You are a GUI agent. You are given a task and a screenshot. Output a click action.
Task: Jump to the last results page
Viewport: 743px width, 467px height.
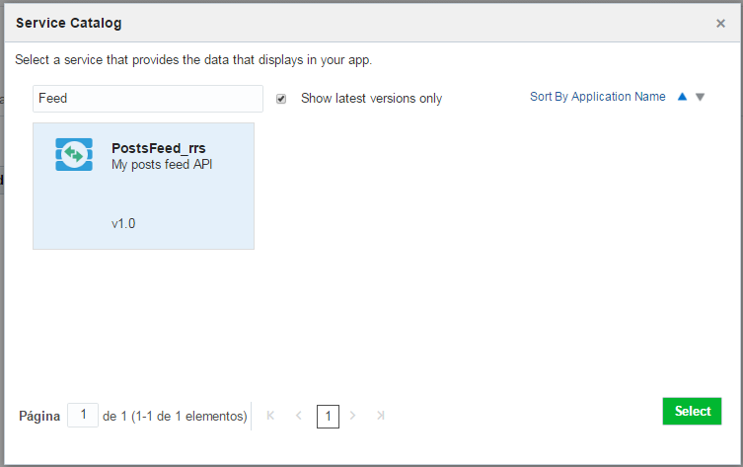tap(381, 417)
